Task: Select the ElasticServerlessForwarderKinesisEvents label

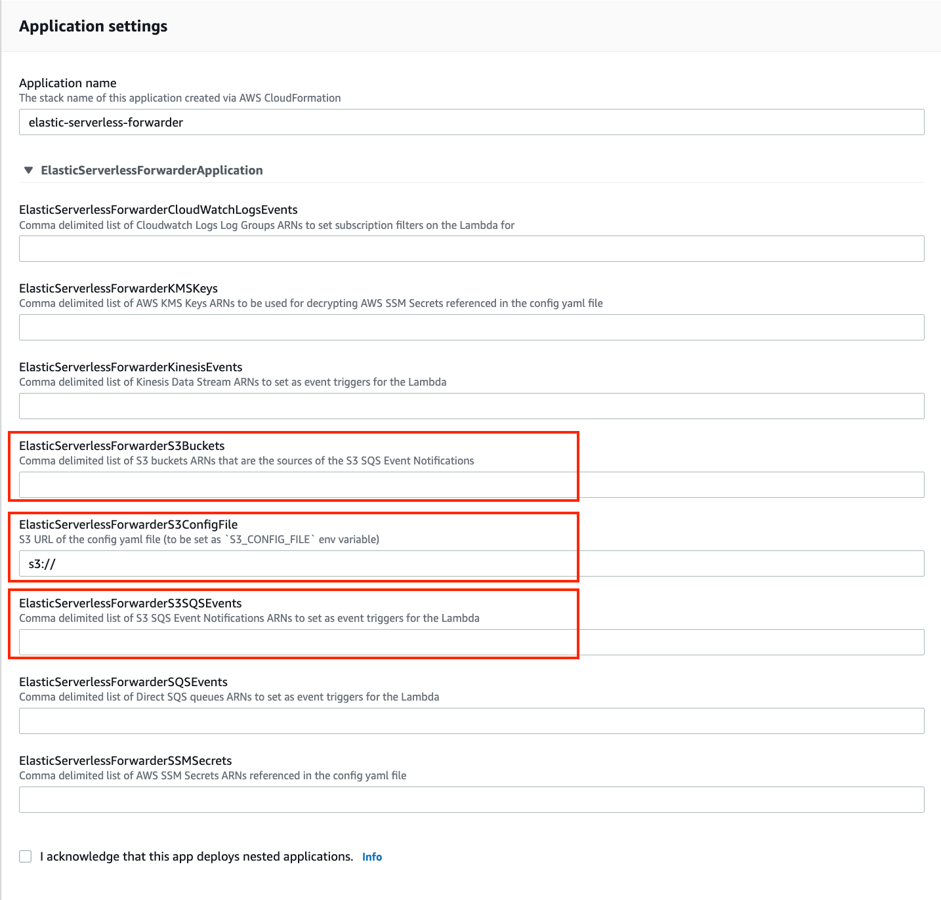Action: (131, 367)
